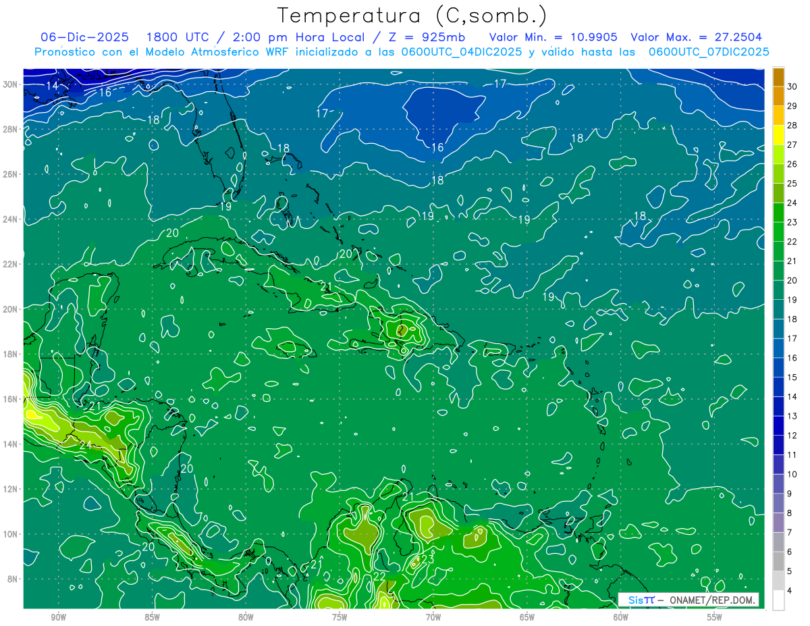Click the '1800 UTC' time text
The width and height of the screenshot is (810, 626).
177,37
